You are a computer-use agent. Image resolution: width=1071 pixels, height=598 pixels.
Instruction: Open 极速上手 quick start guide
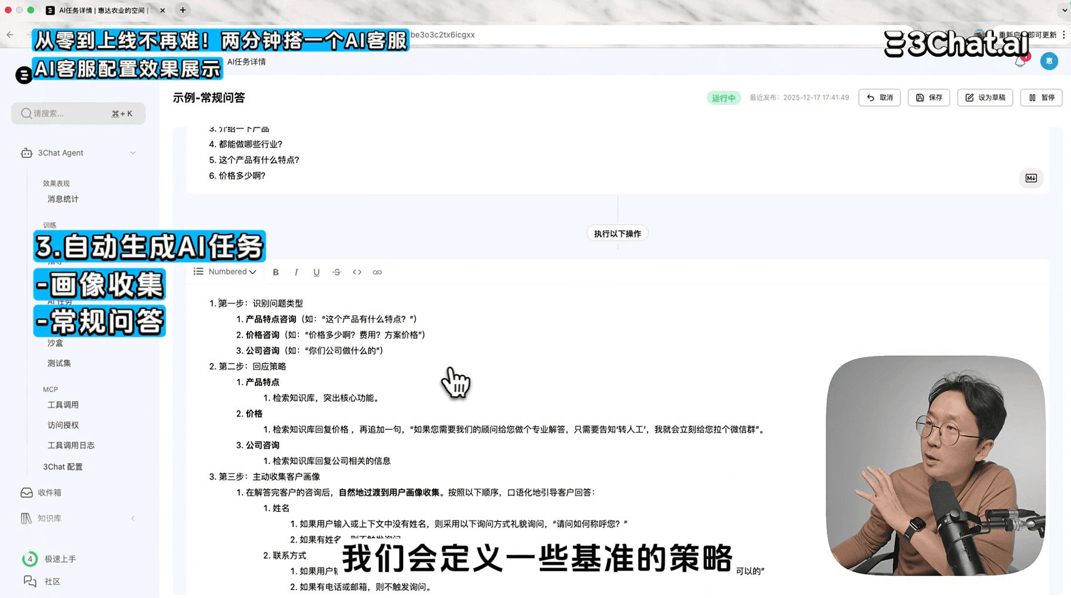click(x=60, y=559)
